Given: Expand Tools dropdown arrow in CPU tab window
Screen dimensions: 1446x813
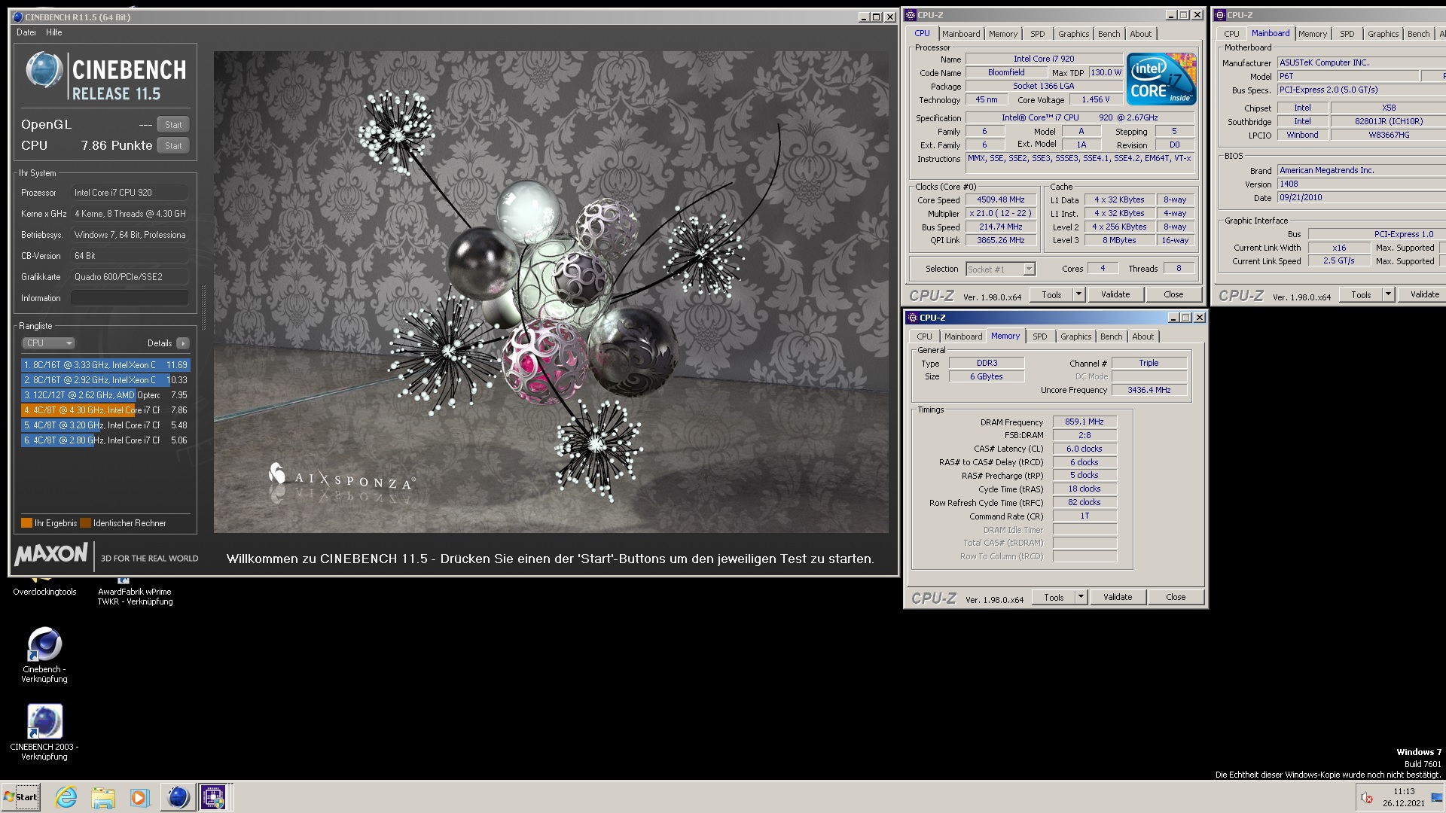Looking at the screenshot, I should 1078,294.
